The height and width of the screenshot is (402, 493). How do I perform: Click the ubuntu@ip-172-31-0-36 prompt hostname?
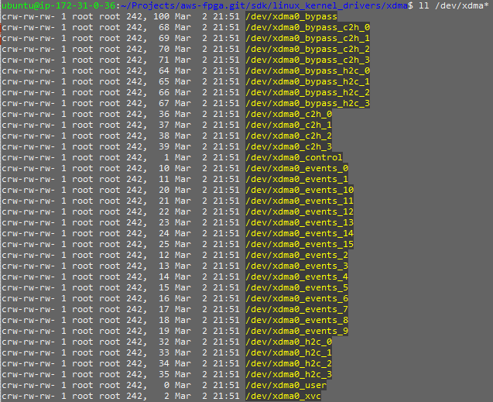pyautogui.click(x=59, y=5)
